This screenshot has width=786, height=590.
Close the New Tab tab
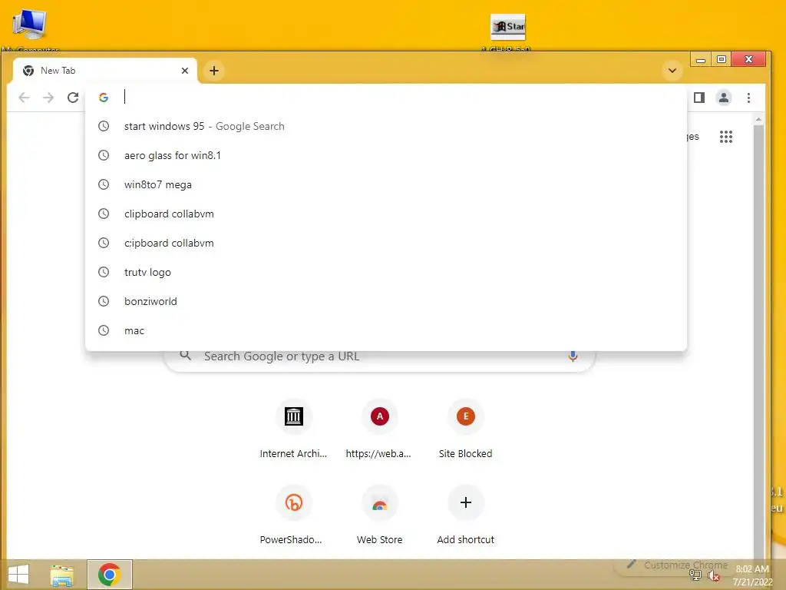[185, 71]
